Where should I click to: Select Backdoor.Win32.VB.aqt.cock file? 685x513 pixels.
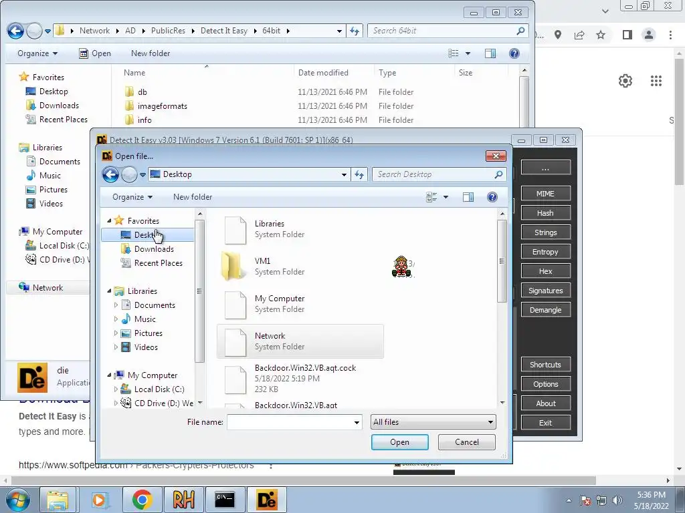(300, 378)
